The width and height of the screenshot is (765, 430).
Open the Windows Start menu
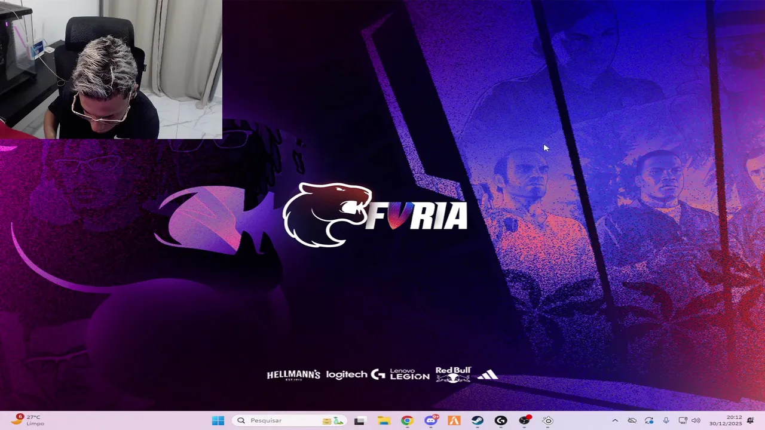coord(218,420)
